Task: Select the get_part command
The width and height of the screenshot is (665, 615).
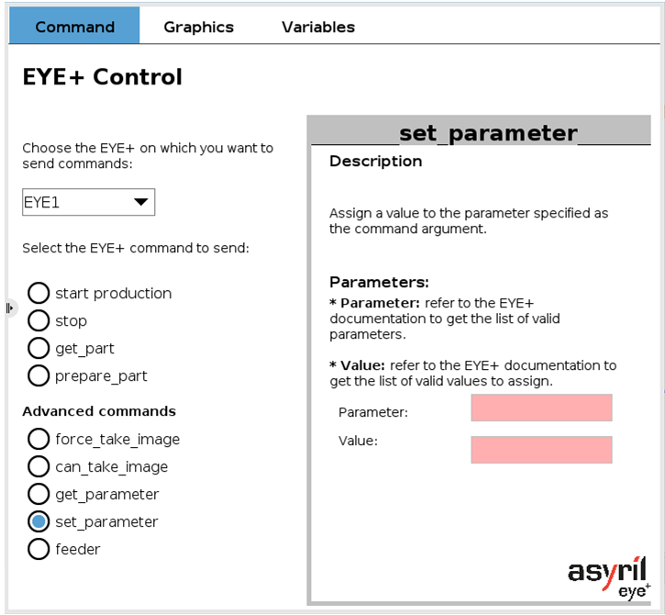Action: click(x=39, y=349)
